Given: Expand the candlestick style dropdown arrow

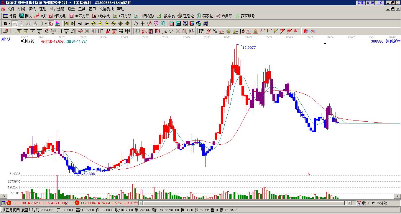Looking at the screenshot, I should [46, 24].
